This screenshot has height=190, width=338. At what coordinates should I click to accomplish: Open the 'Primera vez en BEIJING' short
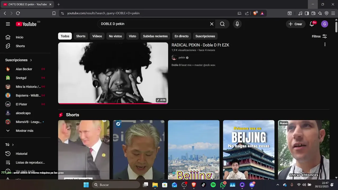pyautogui.click(x=249, y=150)
